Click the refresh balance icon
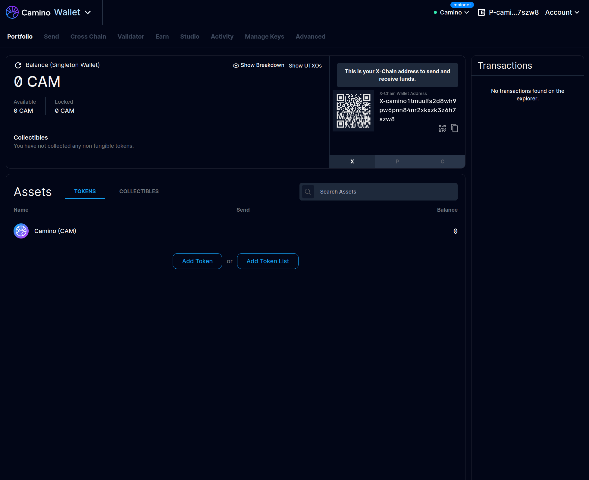 [18, 65]
